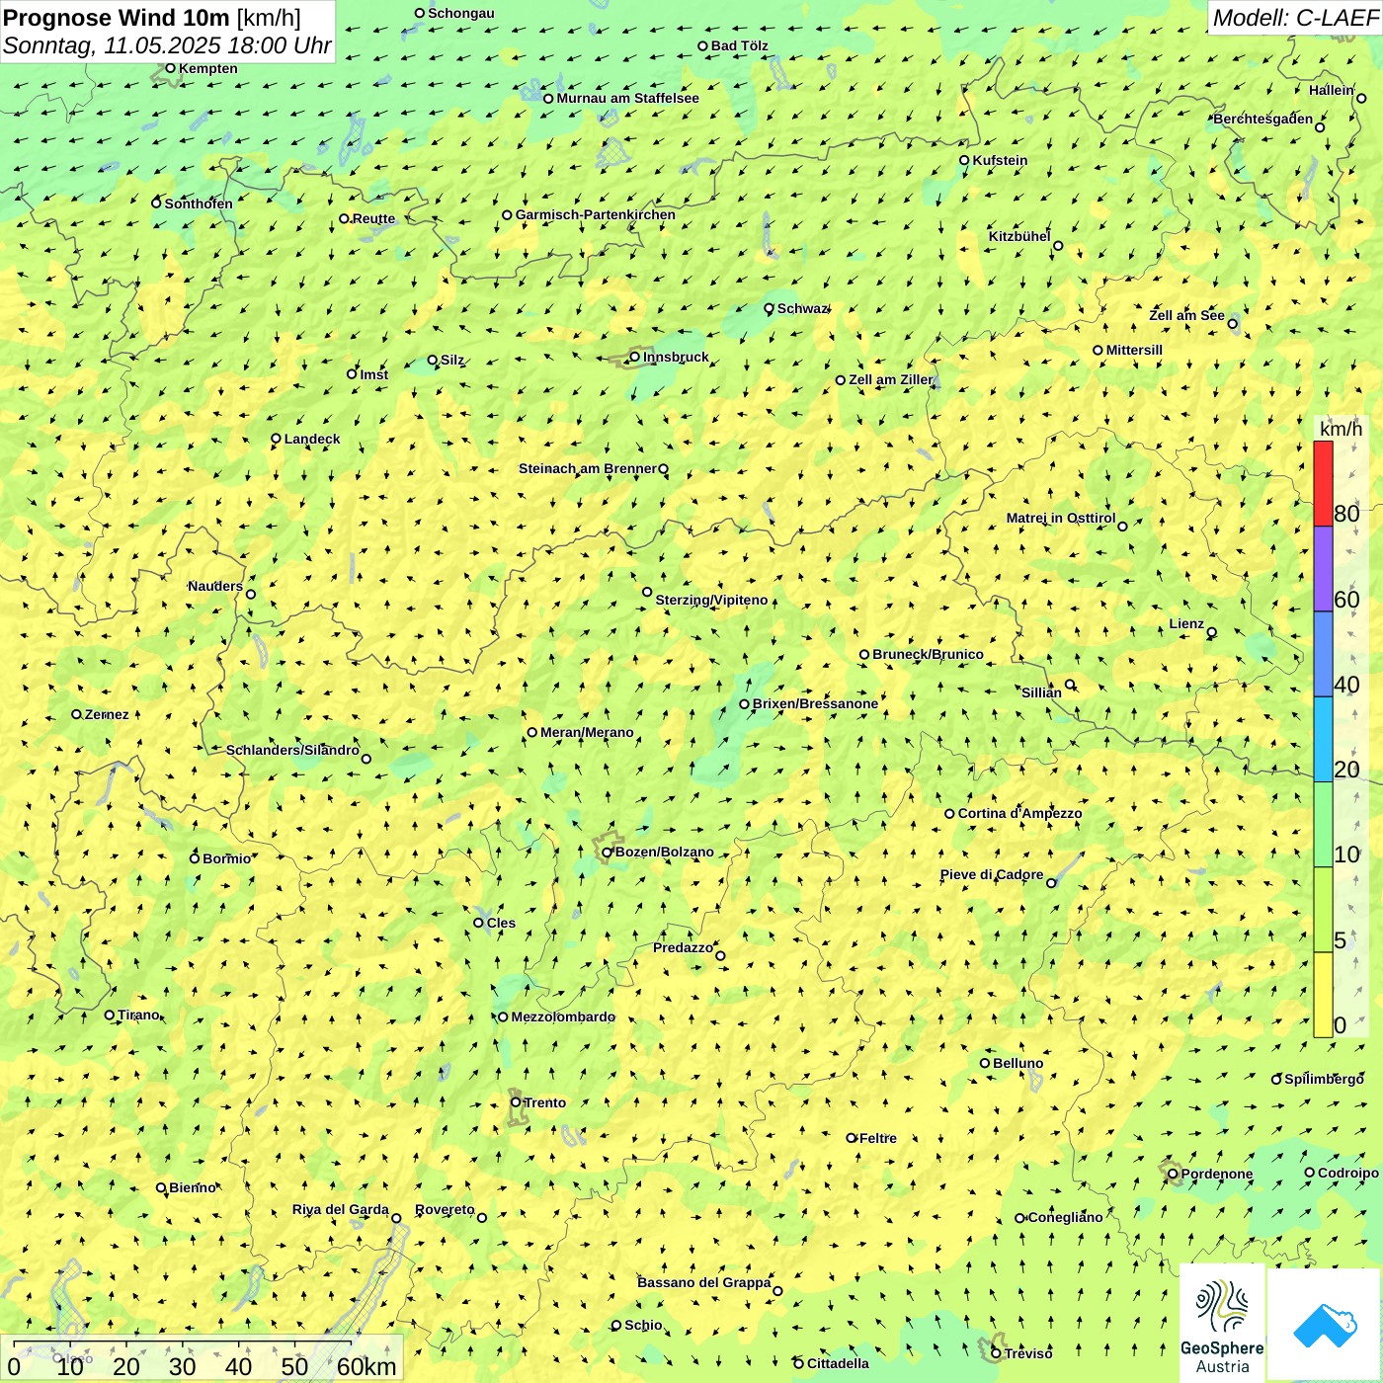1383x1383 pixels.
Task: Click the 'Bruneck/Brunico' label
Action: coord(928,654)
